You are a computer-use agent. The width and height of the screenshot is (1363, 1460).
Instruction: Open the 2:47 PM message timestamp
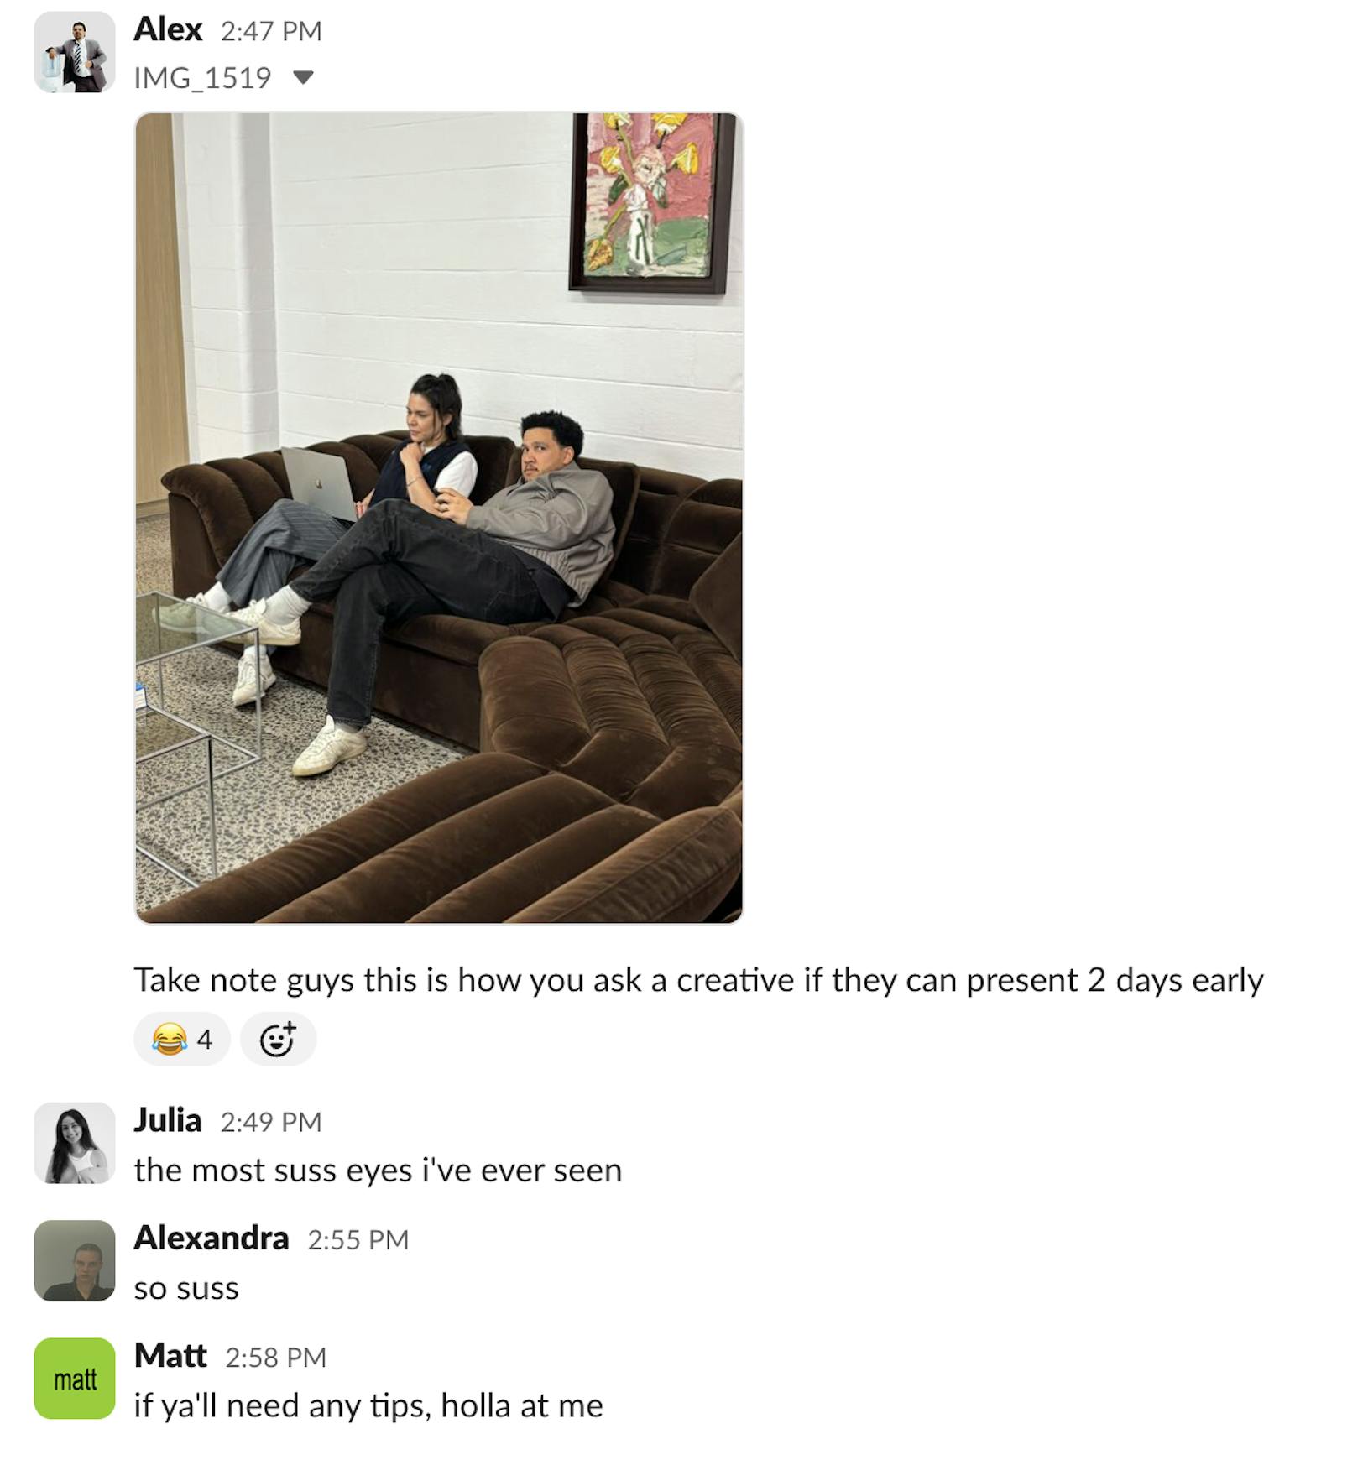tap(271, 31)
